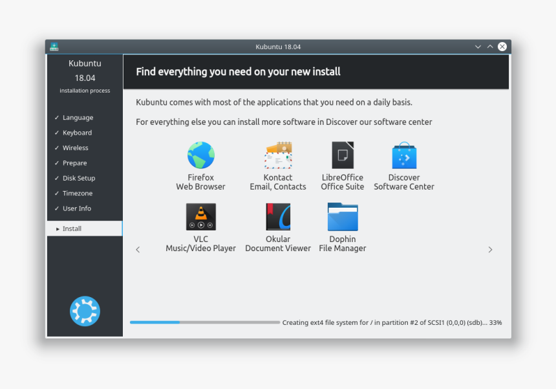The height and width of the screenshot is (389, 556).
Task: Click the LibreOffice Office Suite icon
Action: tap(342, 155)
